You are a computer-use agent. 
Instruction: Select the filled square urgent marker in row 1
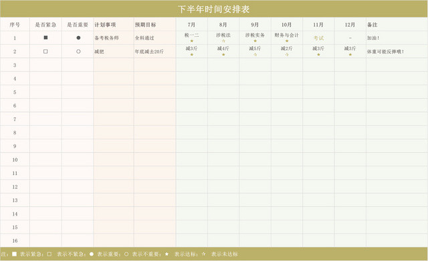45,37
